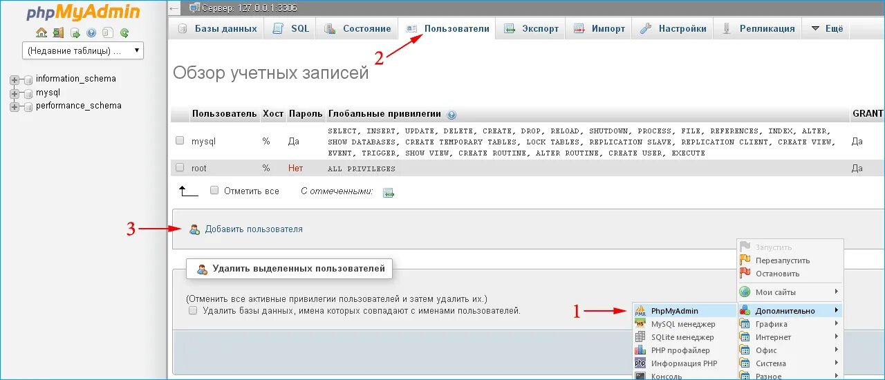The height and width of the screenshot is (380, 885).
Task: Click the help icon beside Глобальные привилегии
Action: [x=451, y=115]
